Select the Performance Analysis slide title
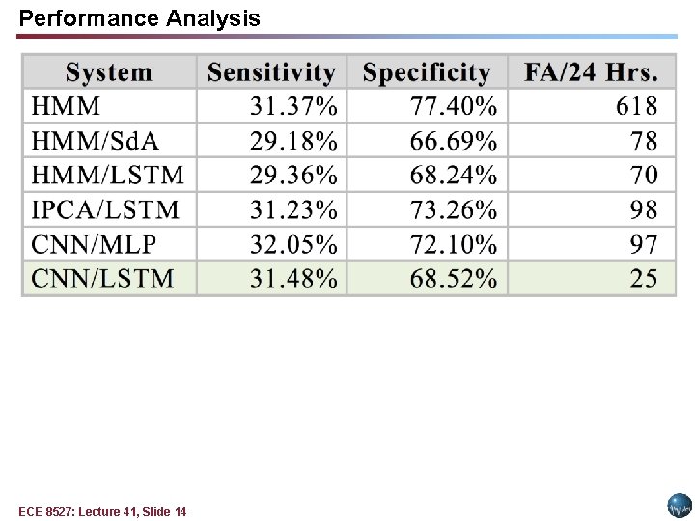The image size is (695, 521). pos(139,18)
